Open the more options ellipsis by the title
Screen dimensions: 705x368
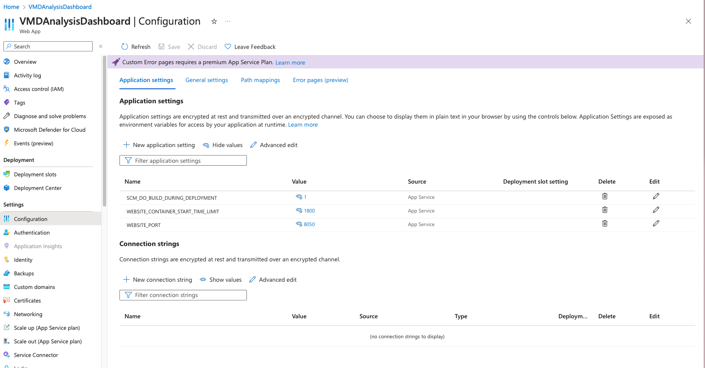(x=228, y=21)
